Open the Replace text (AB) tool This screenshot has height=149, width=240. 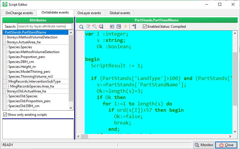point(101,27)
